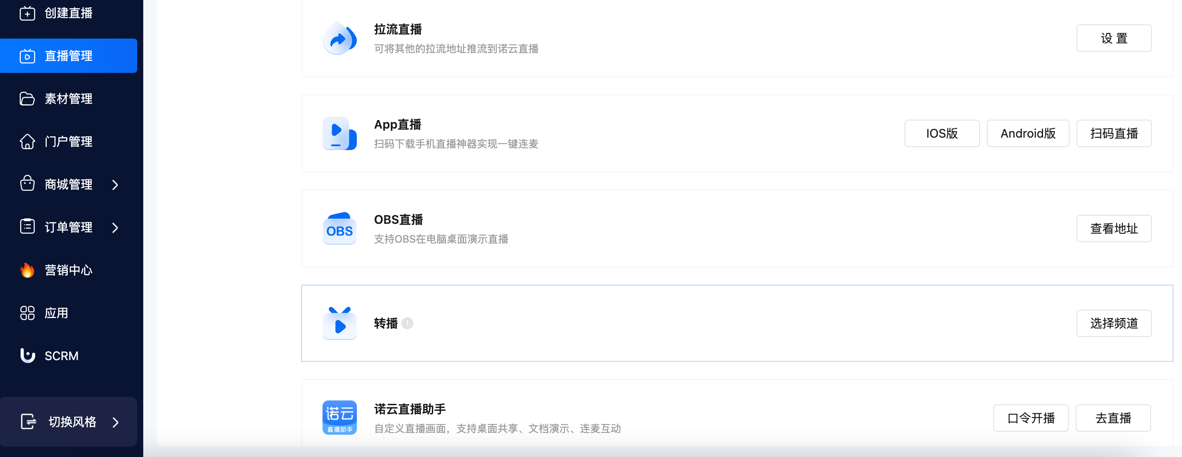Click the IOS版 download button
Screen dimensions: 1182x457
941,133
